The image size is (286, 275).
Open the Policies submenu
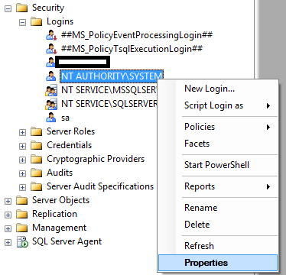217,127
